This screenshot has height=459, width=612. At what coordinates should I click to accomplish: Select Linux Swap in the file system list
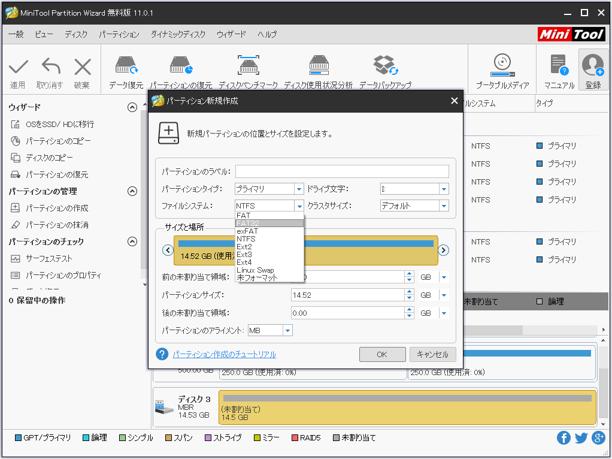click(x=269, y=270)
